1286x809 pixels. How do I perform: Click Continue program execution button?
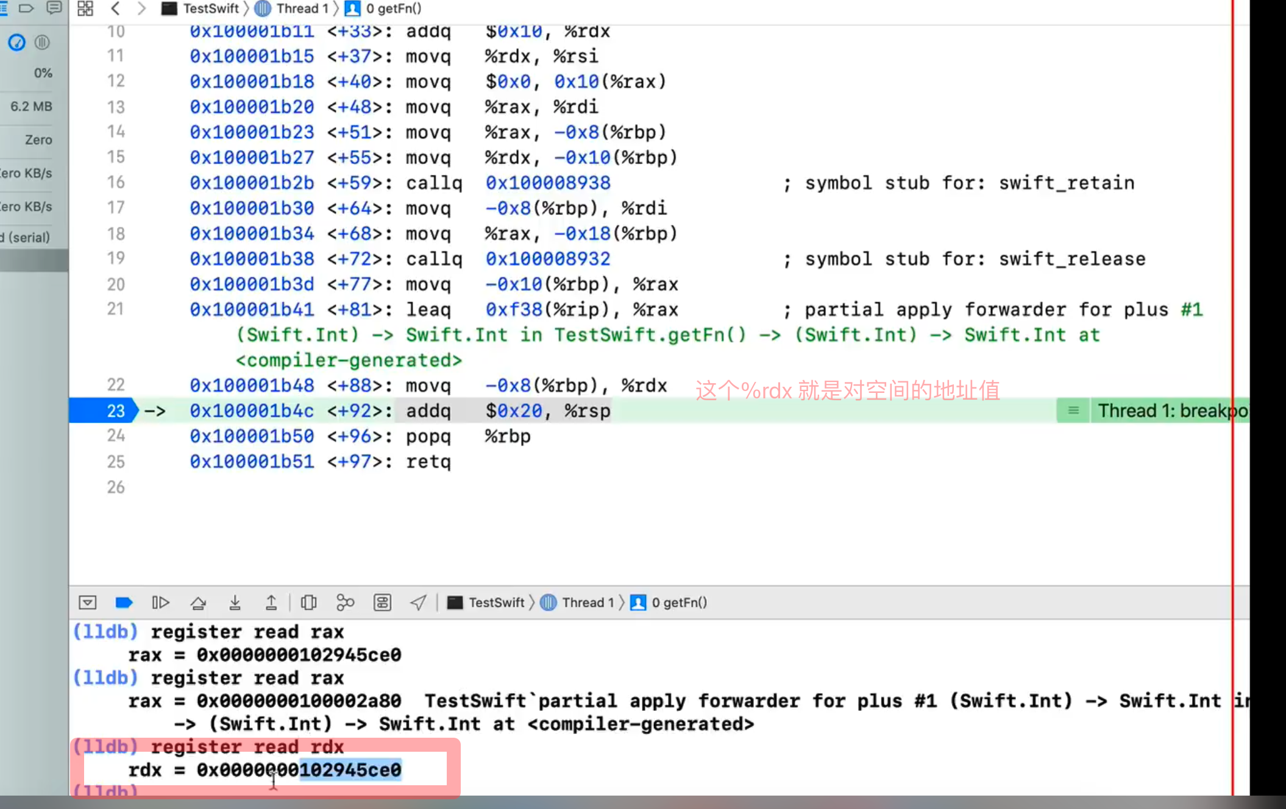(160, 602)
